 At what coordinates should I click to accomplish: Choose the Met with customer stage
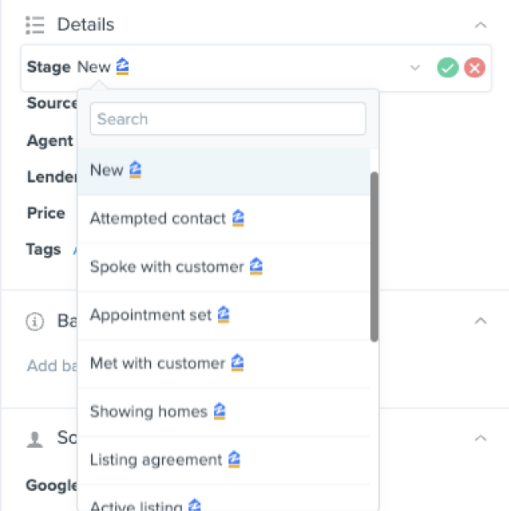158,363
